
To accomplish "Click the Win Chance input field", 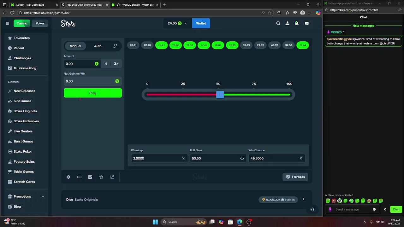I will 277,158.
